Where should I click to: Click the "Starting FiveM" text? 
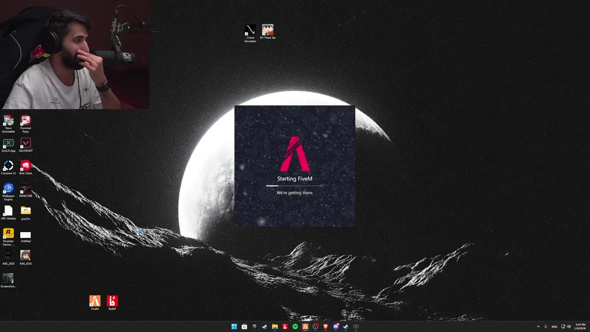coord(295,179)
